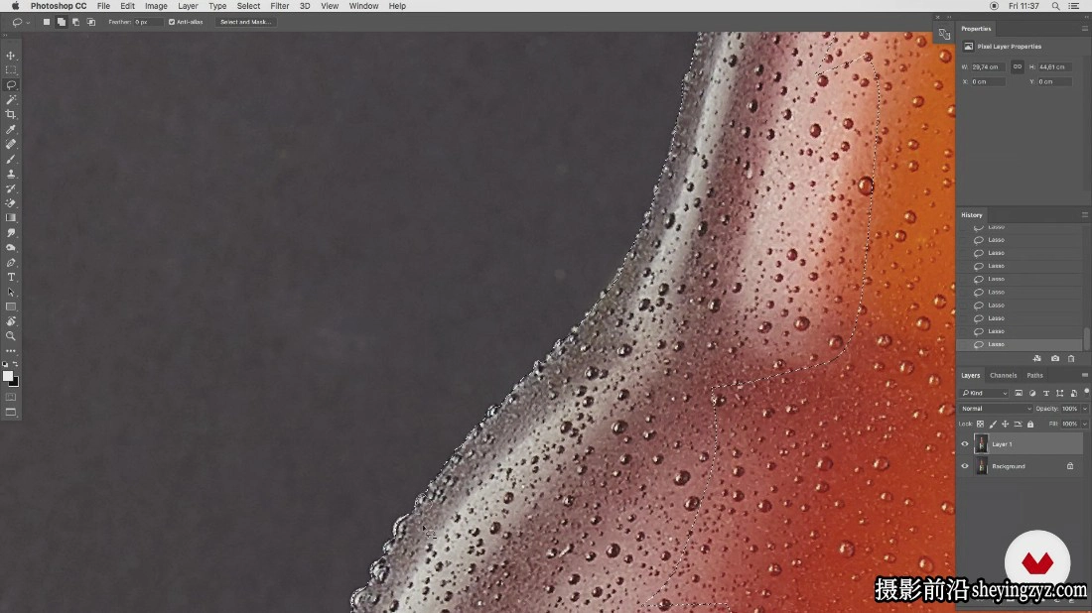Open Properties panel menu

(1084, 29)
